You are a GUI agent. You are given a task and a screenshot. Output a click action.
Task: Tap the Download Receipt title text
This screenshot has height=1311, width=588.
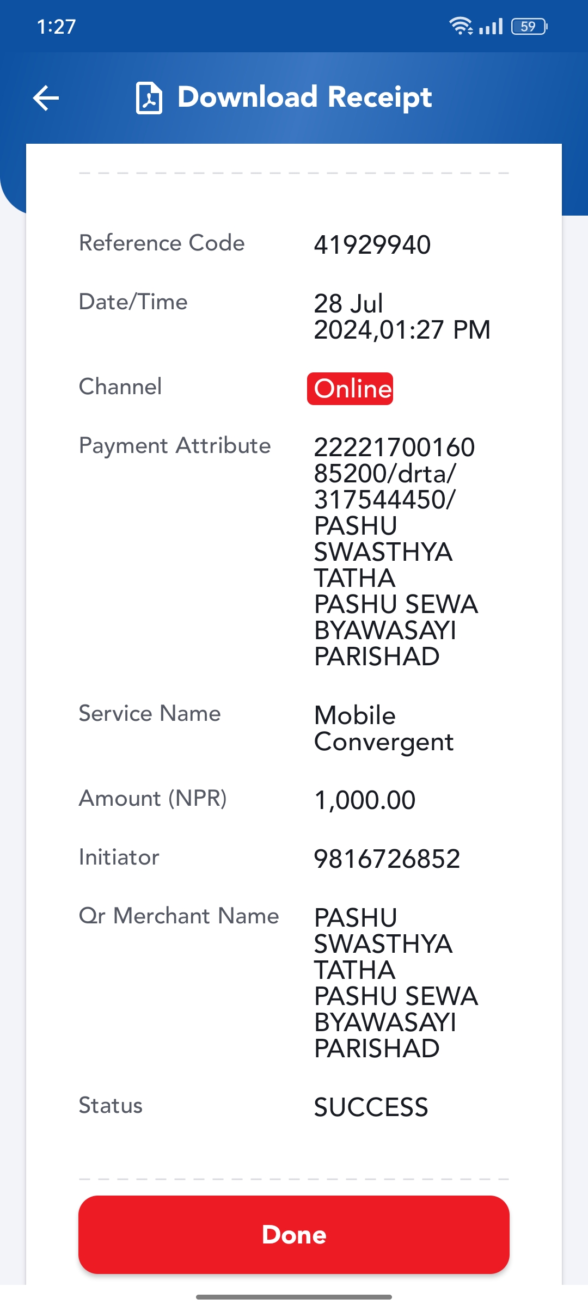pos(305,97)
